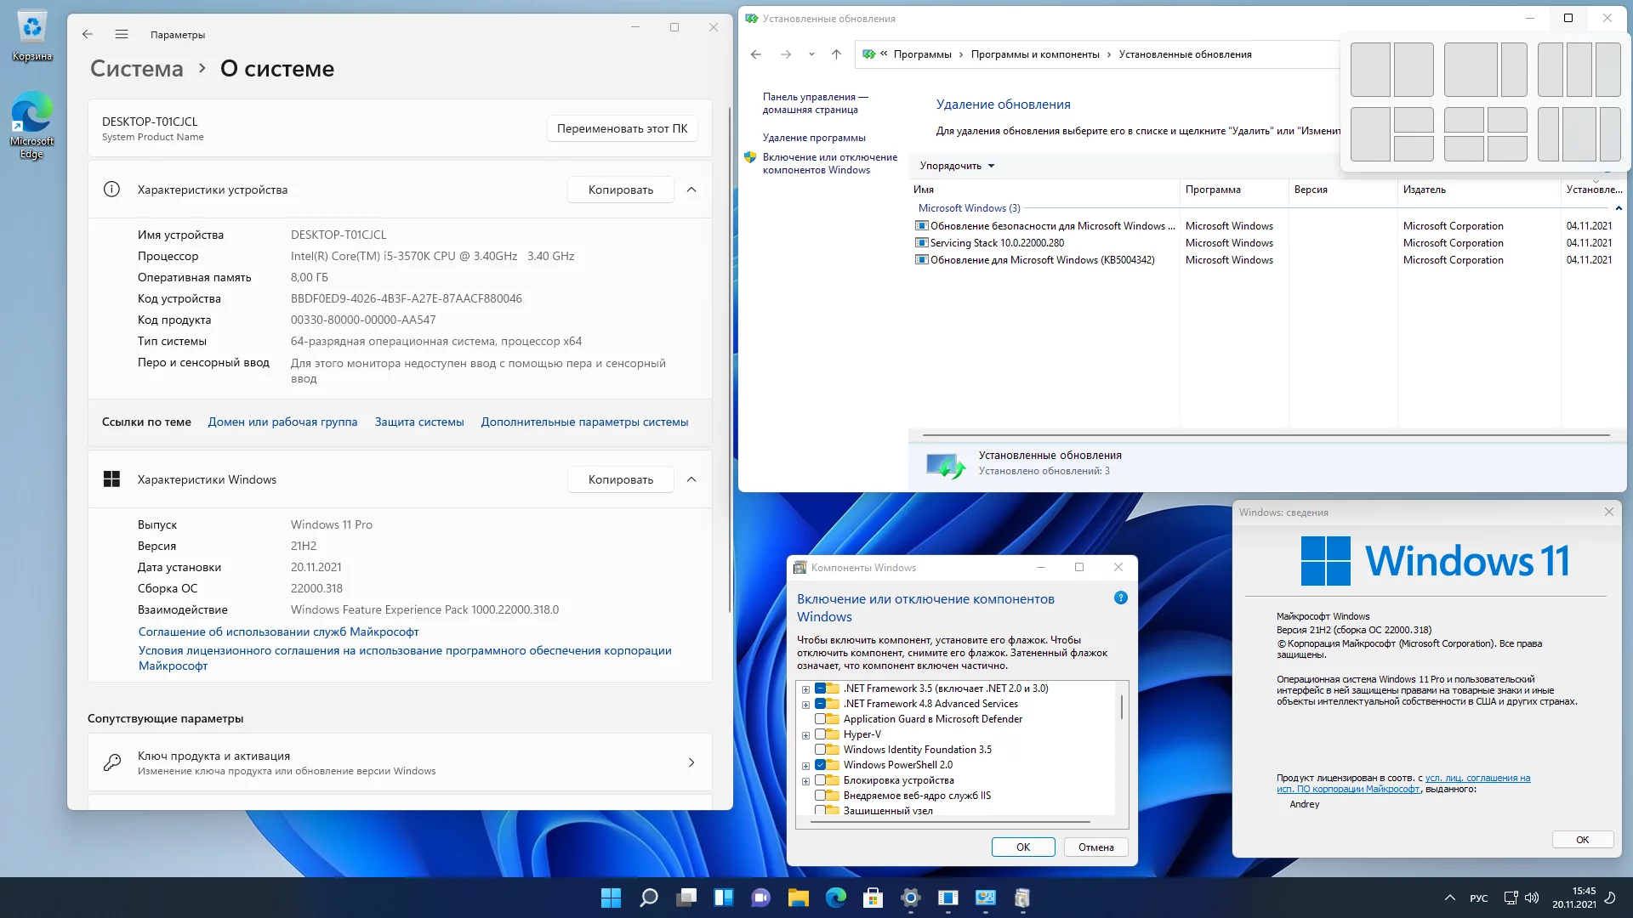
Task: Expand Блокировка устройства component tree
Action: click(806, 780)
